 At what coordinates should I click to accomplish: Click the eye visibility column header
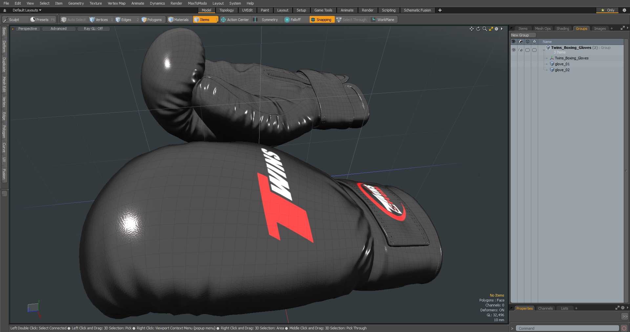(514, 42)
